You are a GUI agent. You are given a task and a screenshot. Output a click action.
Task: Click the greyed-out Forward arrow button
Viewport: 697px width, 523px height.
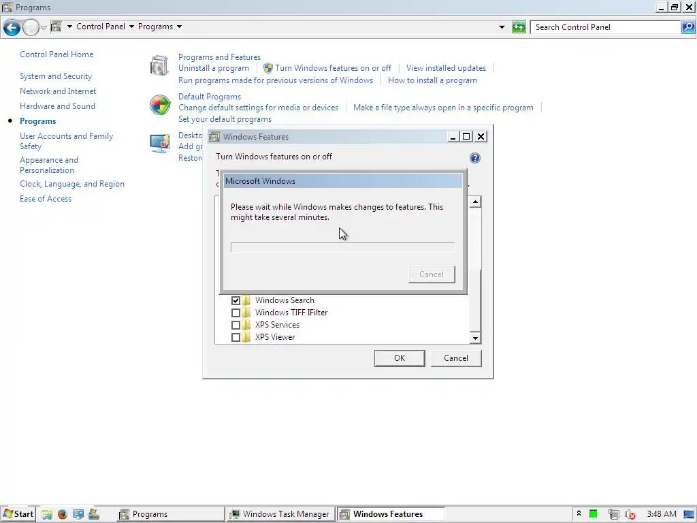click(31, 27)
